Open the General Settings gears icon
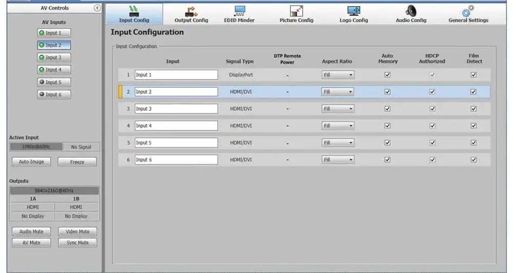Viewport: 513px width, 273px height. 468,11
